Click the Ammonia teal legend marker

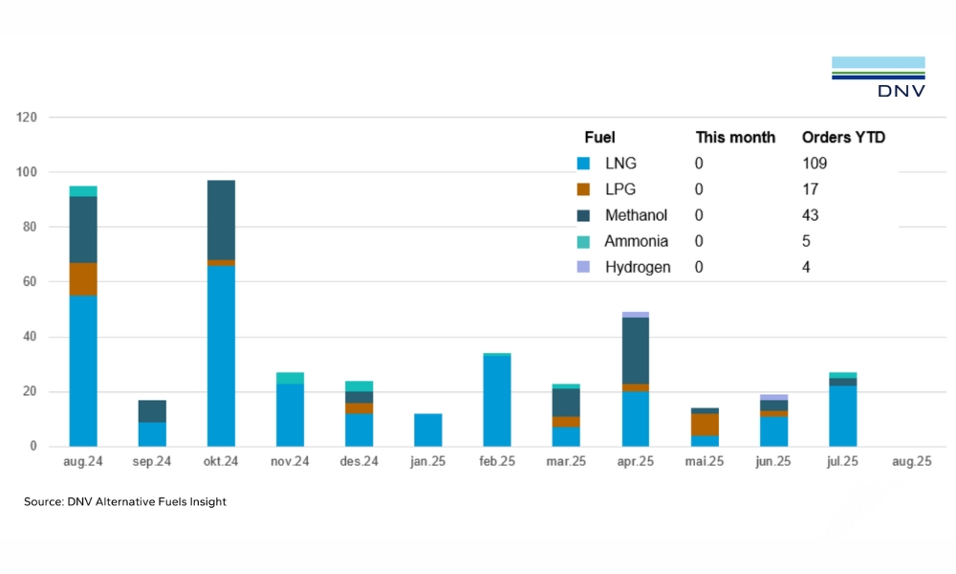584,241
